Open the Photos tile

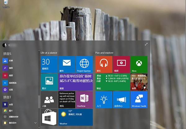point(49,82)
